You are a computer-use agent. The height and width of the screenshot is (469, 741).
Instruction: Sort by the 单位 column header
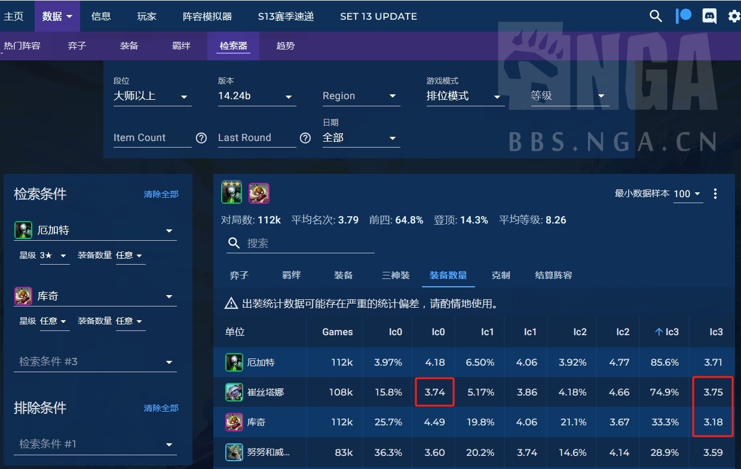235,332
